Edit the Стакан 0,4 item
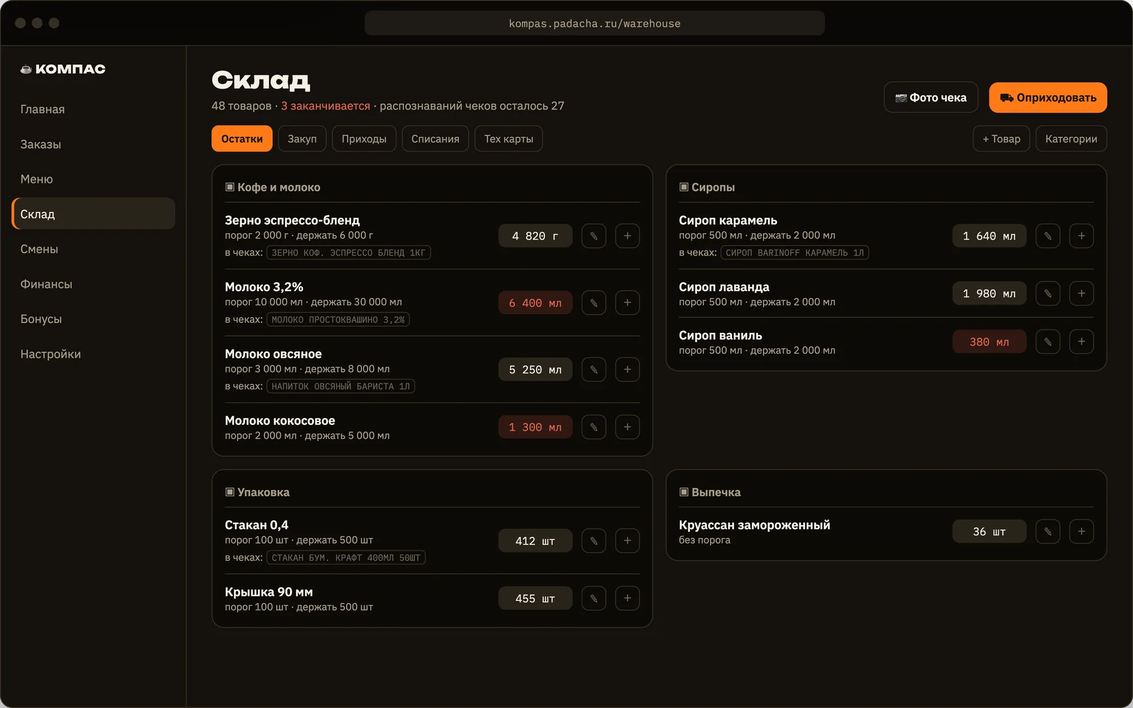 click(594, 541)
